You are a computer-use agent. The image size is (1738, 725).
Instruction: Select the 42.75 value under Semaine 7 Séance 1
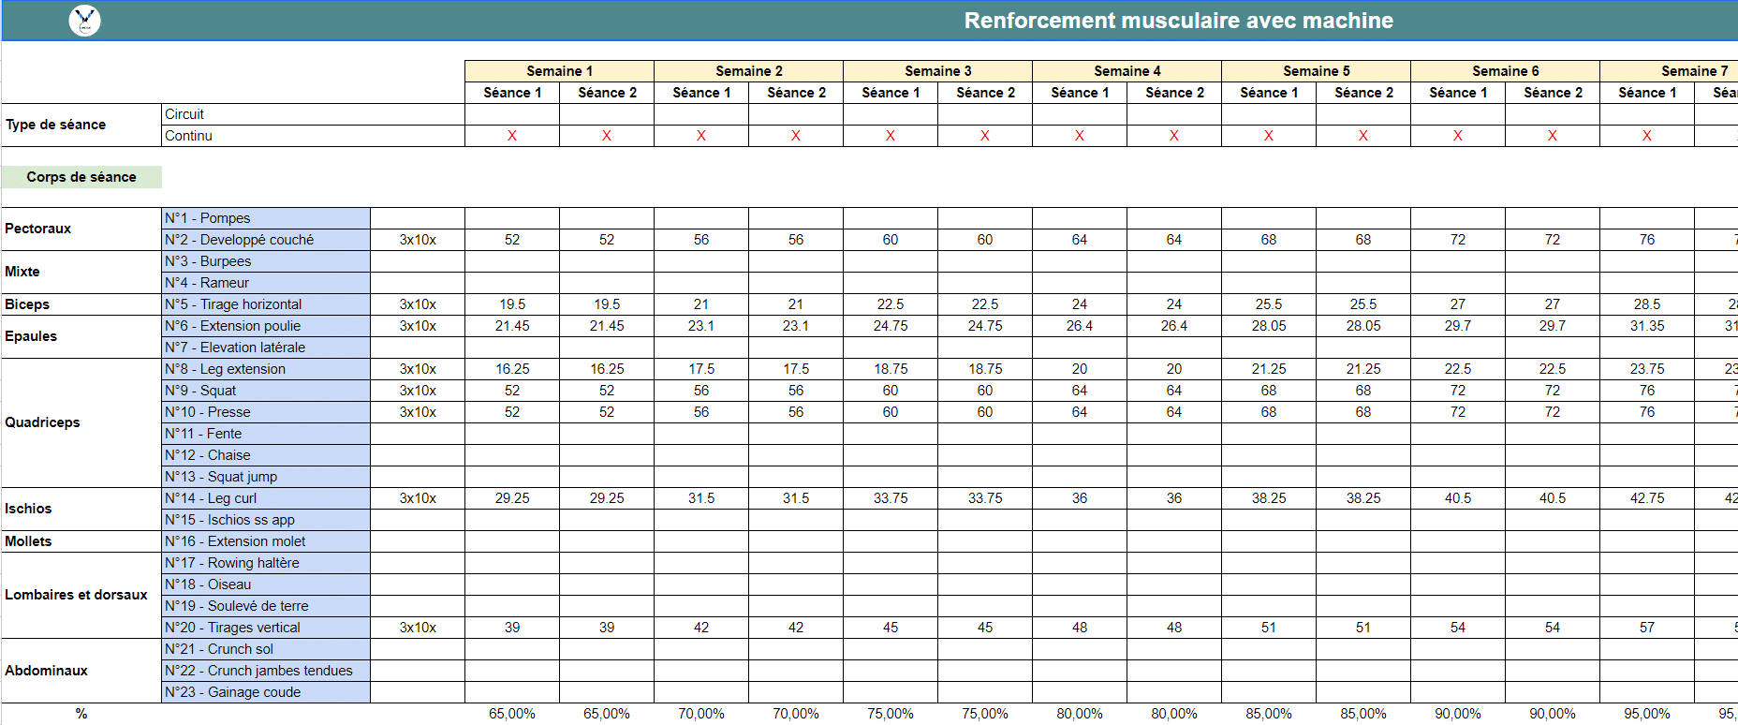click(1647, 498)
